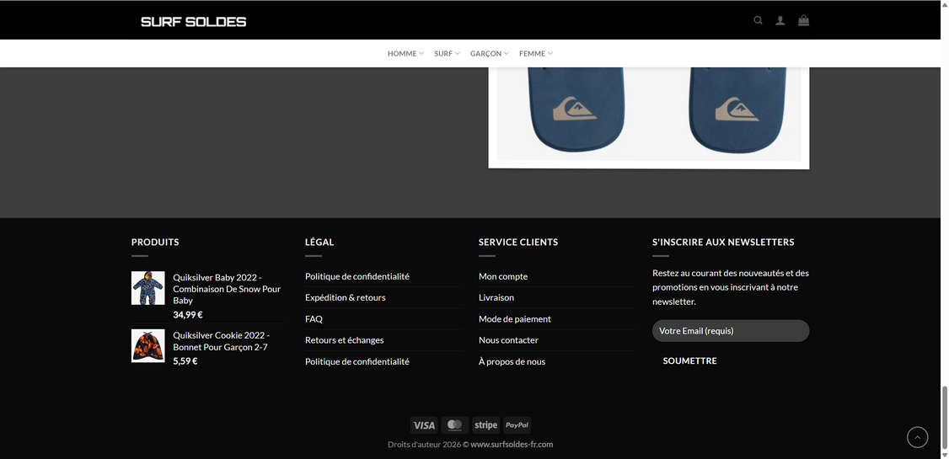Focus the Votre Email (requis) field

coord(731,331)
